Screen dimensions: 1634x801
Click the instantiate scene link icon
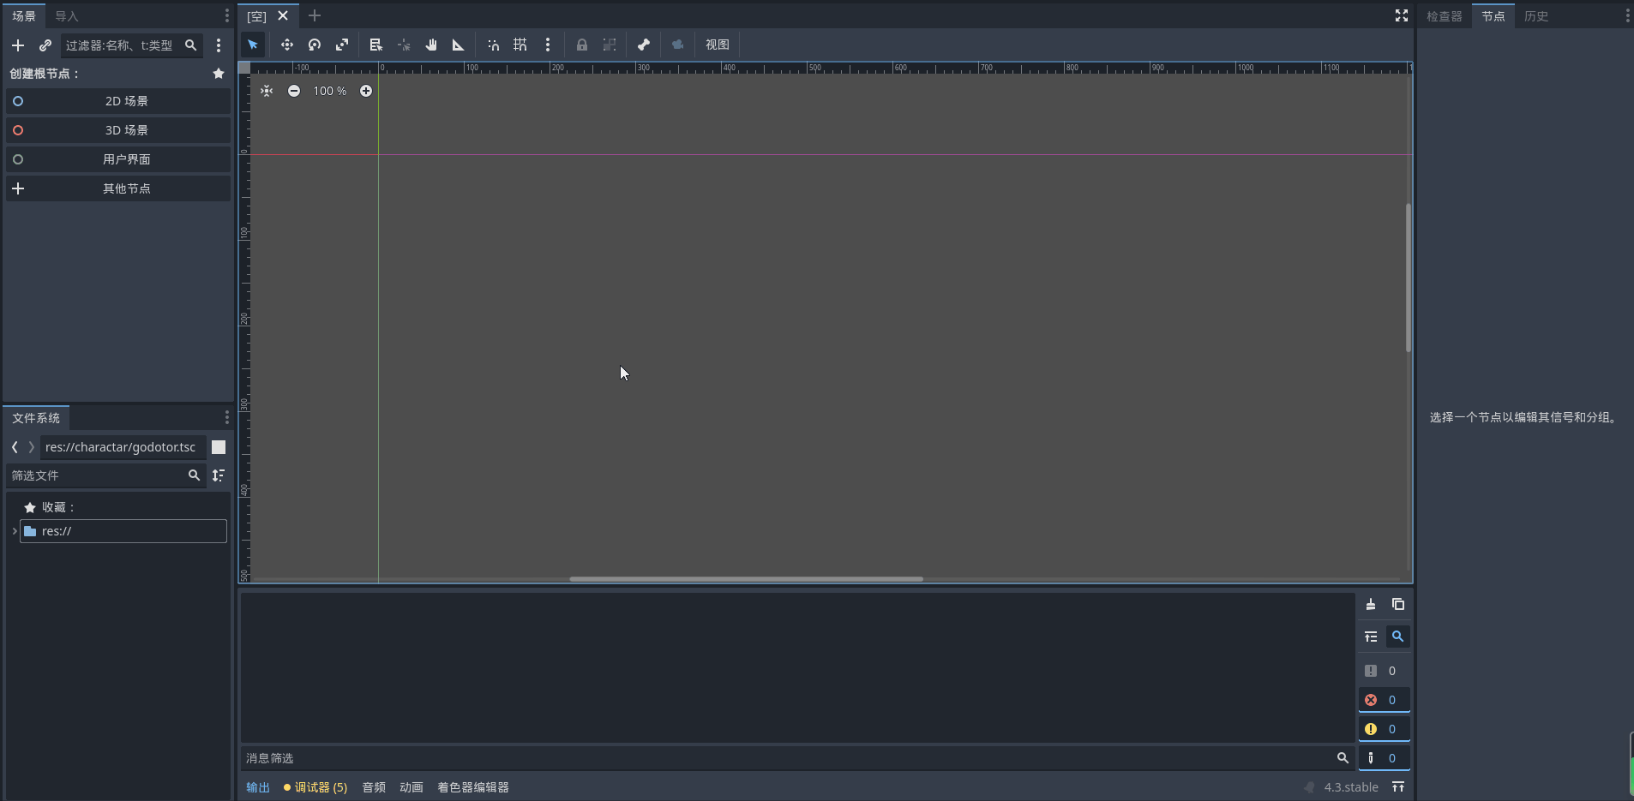tap(45, 45)
